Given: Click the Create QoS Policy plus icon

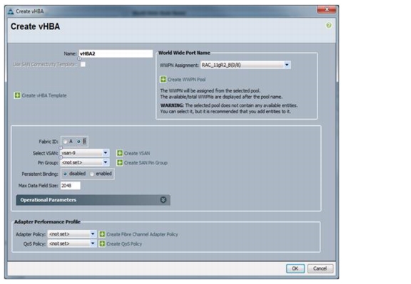Looking at the screenshot, I should click(102, 243).
